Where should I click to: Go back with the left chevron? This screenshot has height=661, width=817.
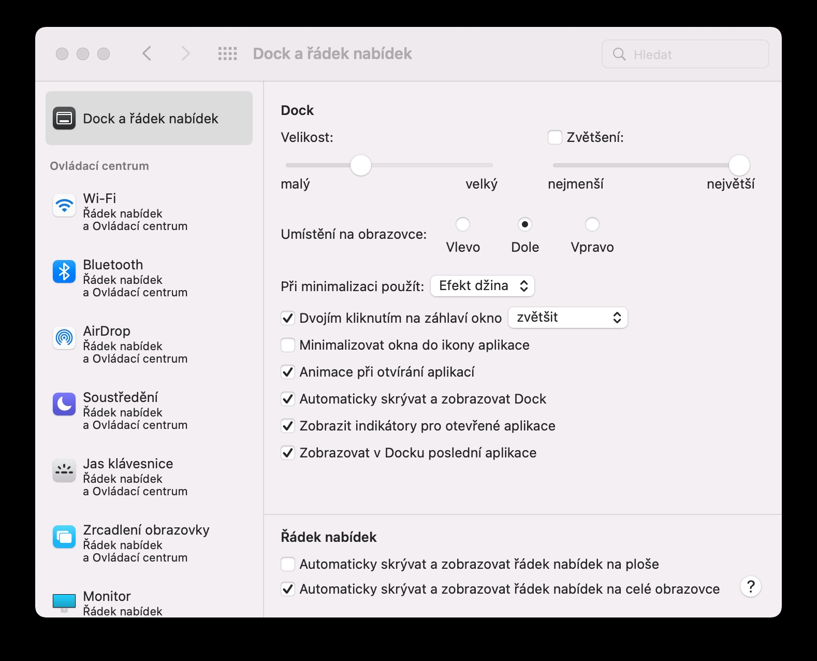(147, 53)
